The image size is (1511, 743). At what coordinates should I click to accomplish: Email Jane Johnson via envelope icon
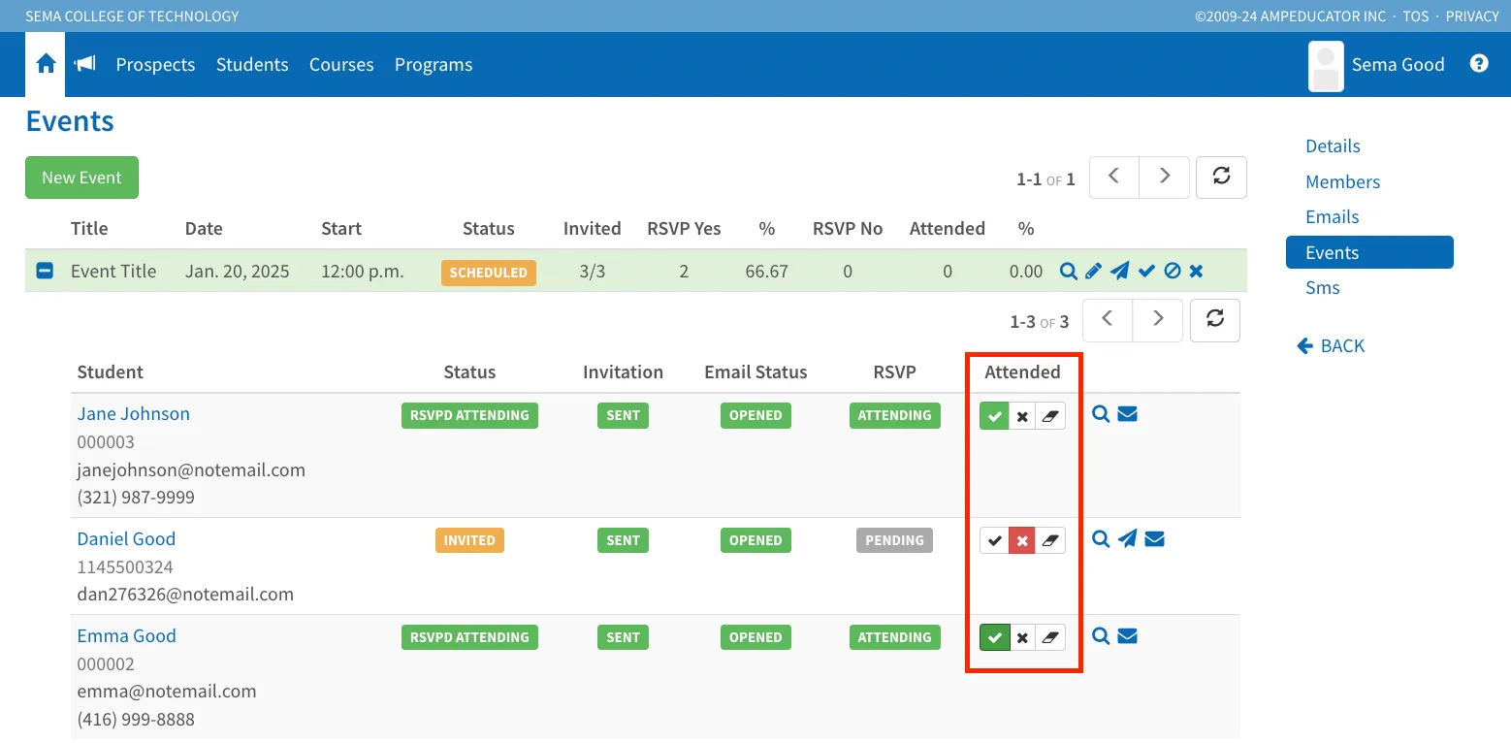click(1127, 414)
